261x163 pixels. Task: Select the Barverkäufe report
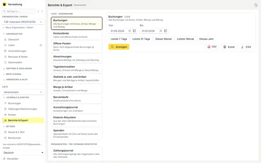point(77,99)
